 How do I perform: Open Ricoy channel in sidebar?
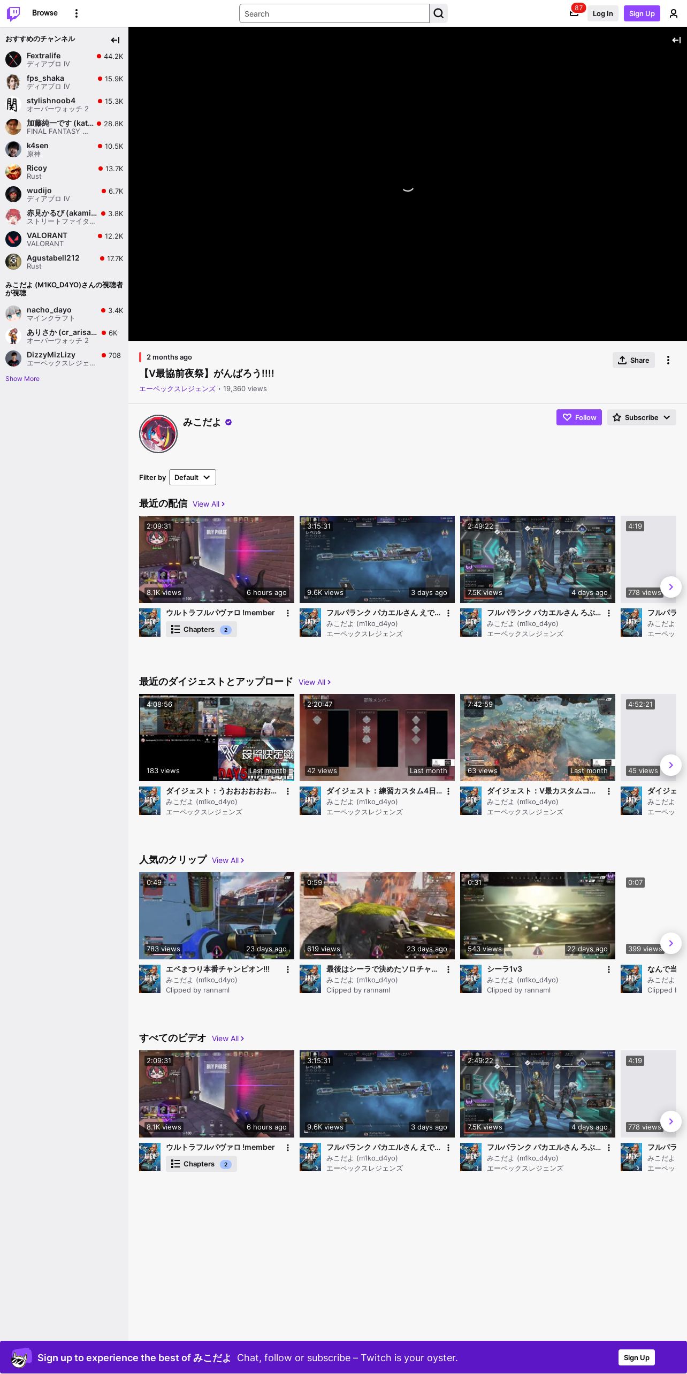click(64, 172)
